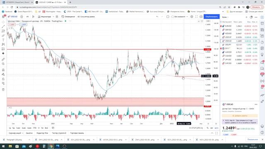Select the ruler measure tool
This screenshot has height=149, width=265.
(3, 59)
